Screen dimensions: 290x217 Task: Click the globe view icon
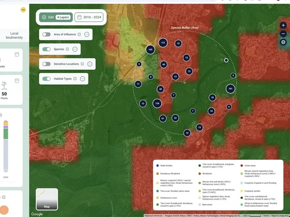click(x=283, y=42)
